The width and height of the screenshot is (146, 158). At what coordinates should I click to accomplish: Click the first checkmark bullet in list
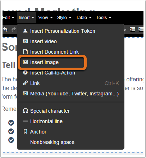11,123
